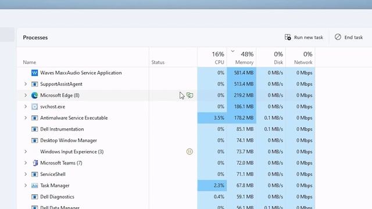
Task: Click the sort chevron above the Memory column
Action: click(233, 51)
